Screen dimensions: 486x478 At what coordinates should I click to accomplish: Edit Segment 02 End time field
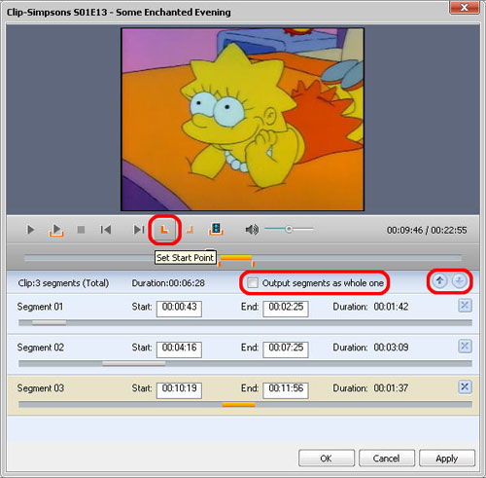286,349
